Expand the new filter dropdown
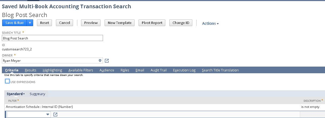The image size is (325, 118). [48, 115]
